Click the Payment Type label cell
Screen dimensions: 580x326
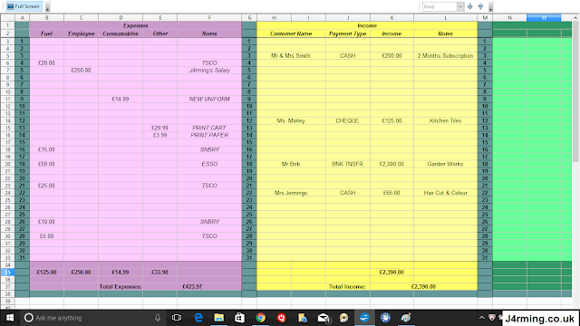[x=348, y=34]
